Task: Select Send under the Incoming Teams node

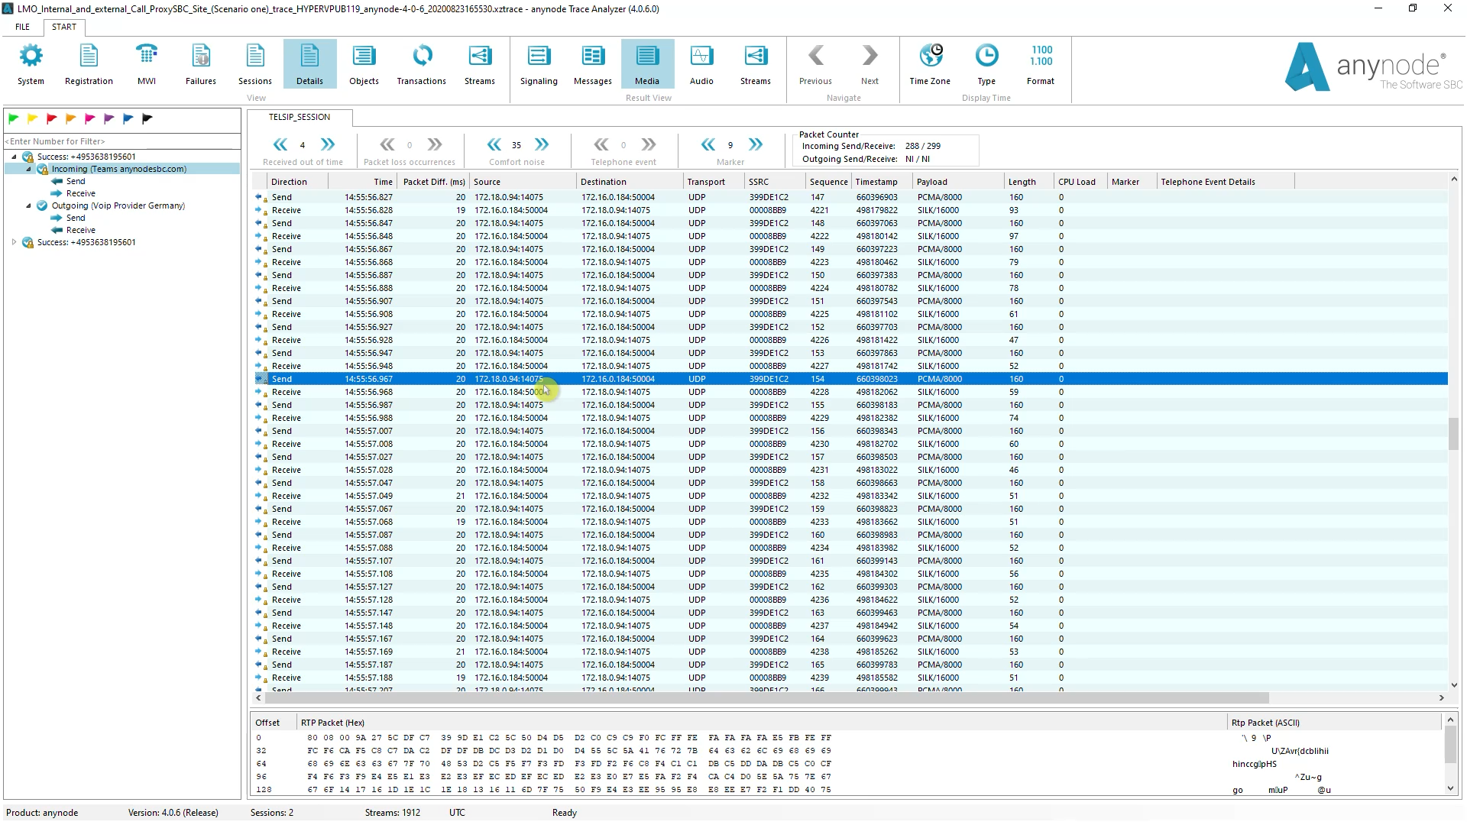Action: click(x=76, y=181)
